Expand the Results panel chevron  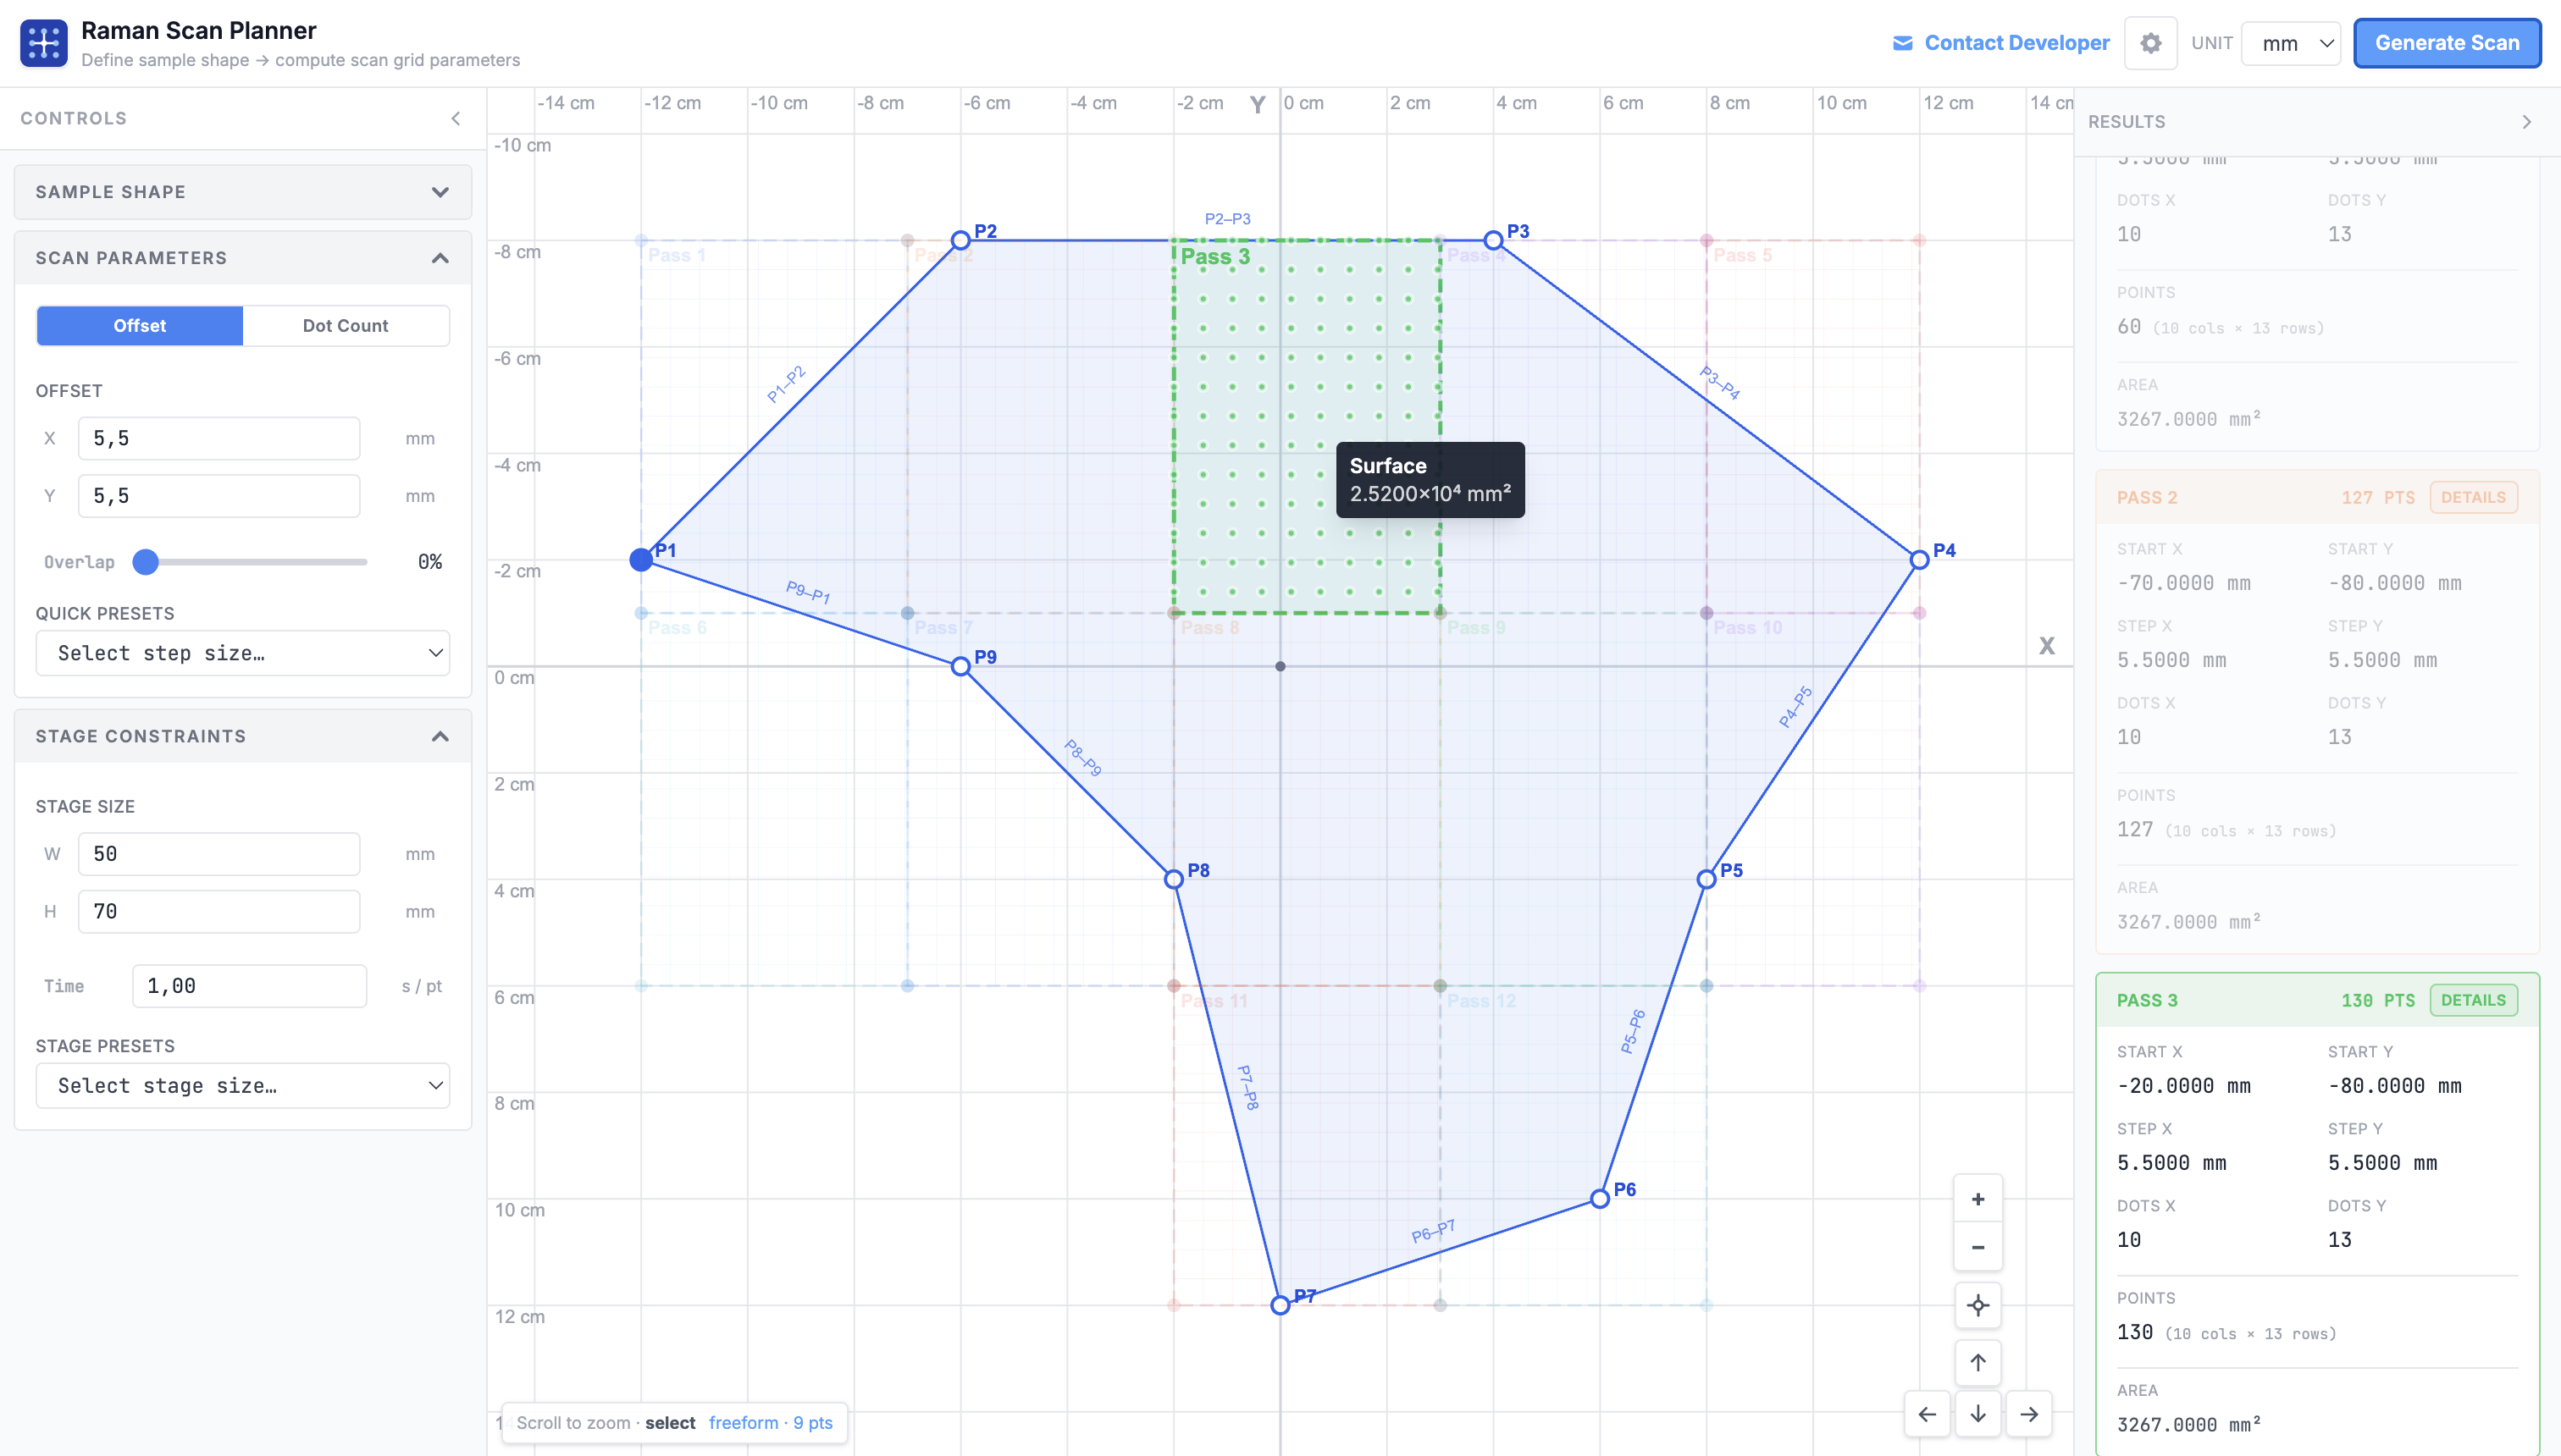point(2528,121)
